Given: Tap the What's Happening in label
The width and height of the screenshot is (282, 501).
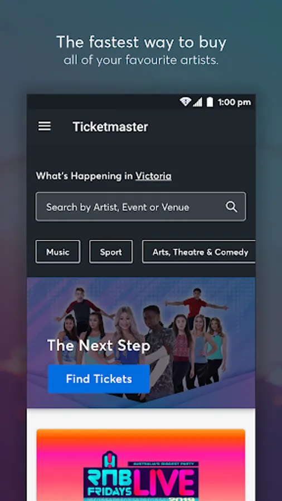Looking at the screenshot, I should pos(84,176).
